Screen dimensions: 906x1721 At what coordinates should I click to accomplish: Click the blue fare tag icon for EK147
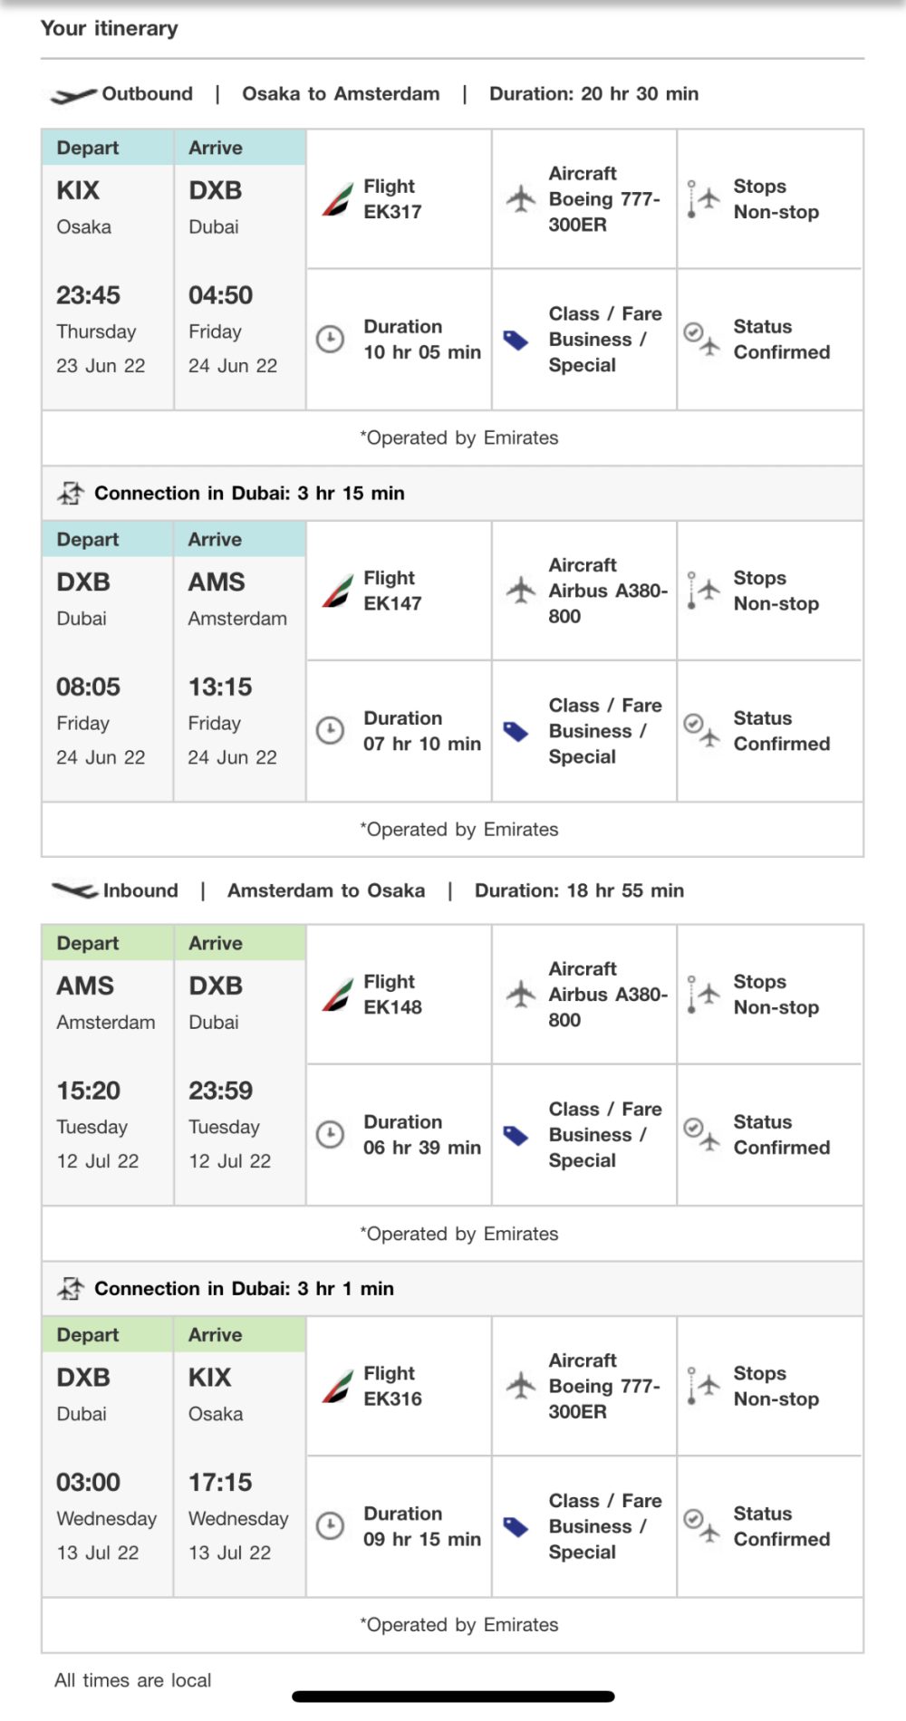(x=516, y=732)
